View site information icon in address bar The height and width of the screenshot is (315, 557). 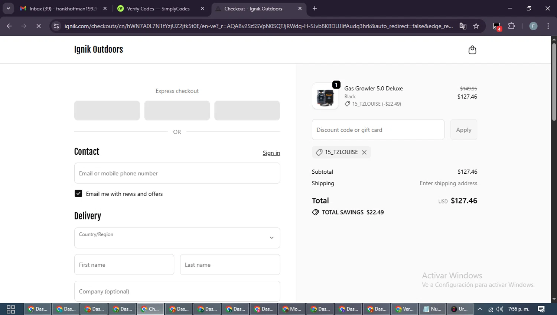(x=56, y=26)
